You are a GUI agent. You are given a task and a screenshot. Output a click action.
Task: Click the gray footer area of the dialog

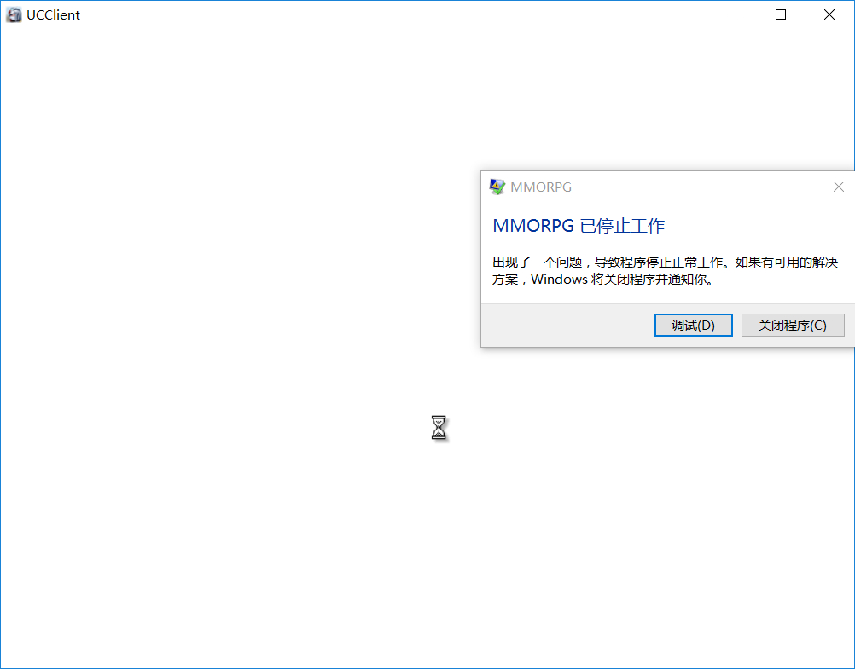[567, 326]
